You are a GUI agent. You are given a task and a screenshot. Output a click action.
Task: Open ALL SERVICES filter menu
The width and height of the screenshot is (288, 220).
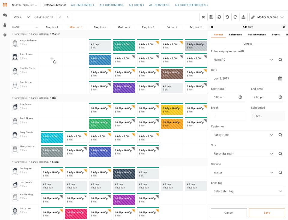159,5
